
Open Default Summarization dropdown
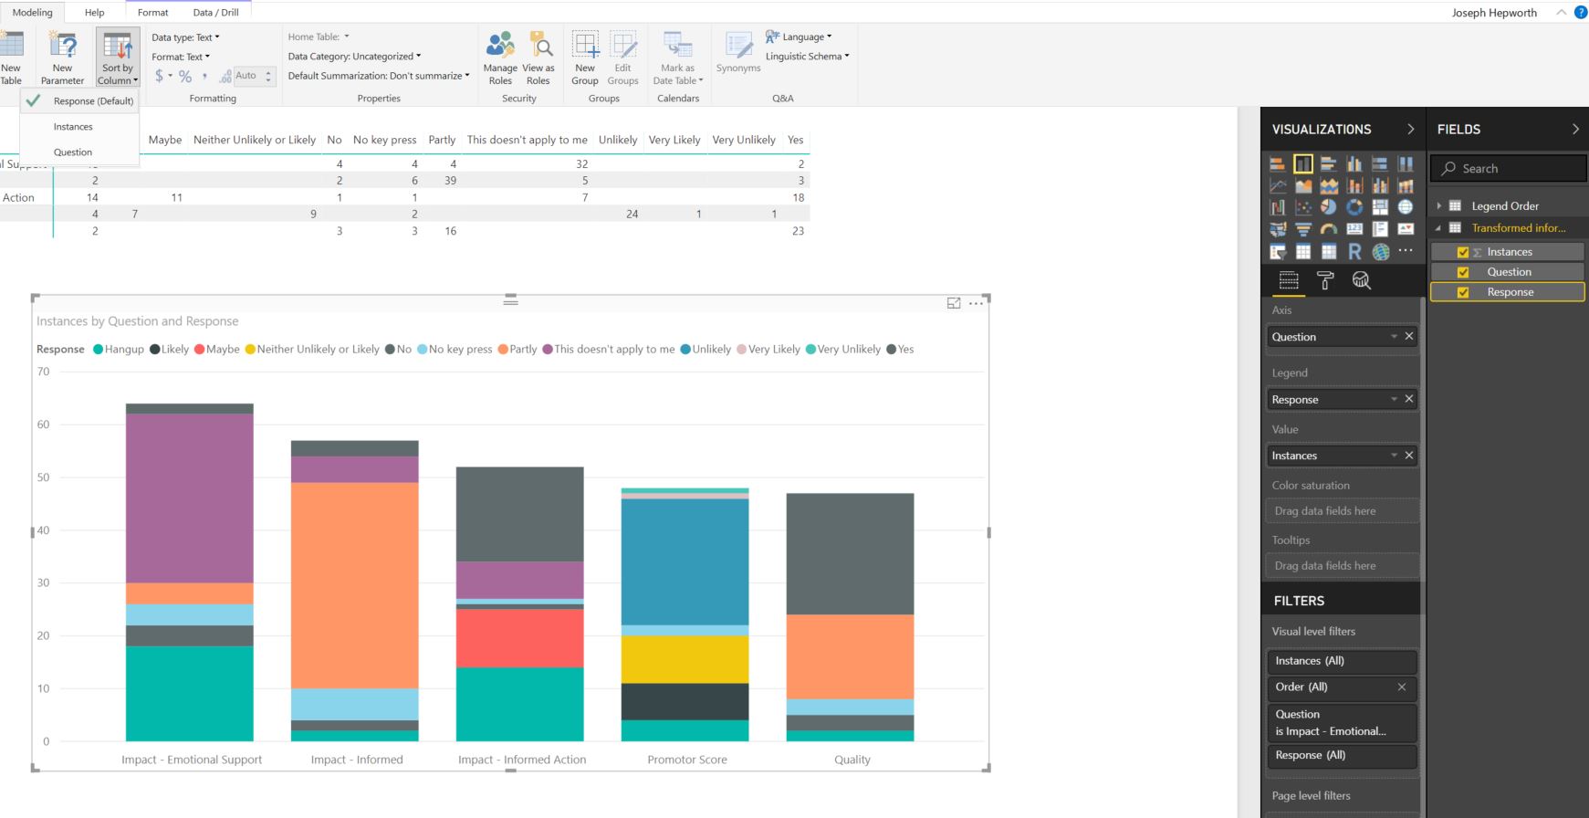(x=379, y=76)
